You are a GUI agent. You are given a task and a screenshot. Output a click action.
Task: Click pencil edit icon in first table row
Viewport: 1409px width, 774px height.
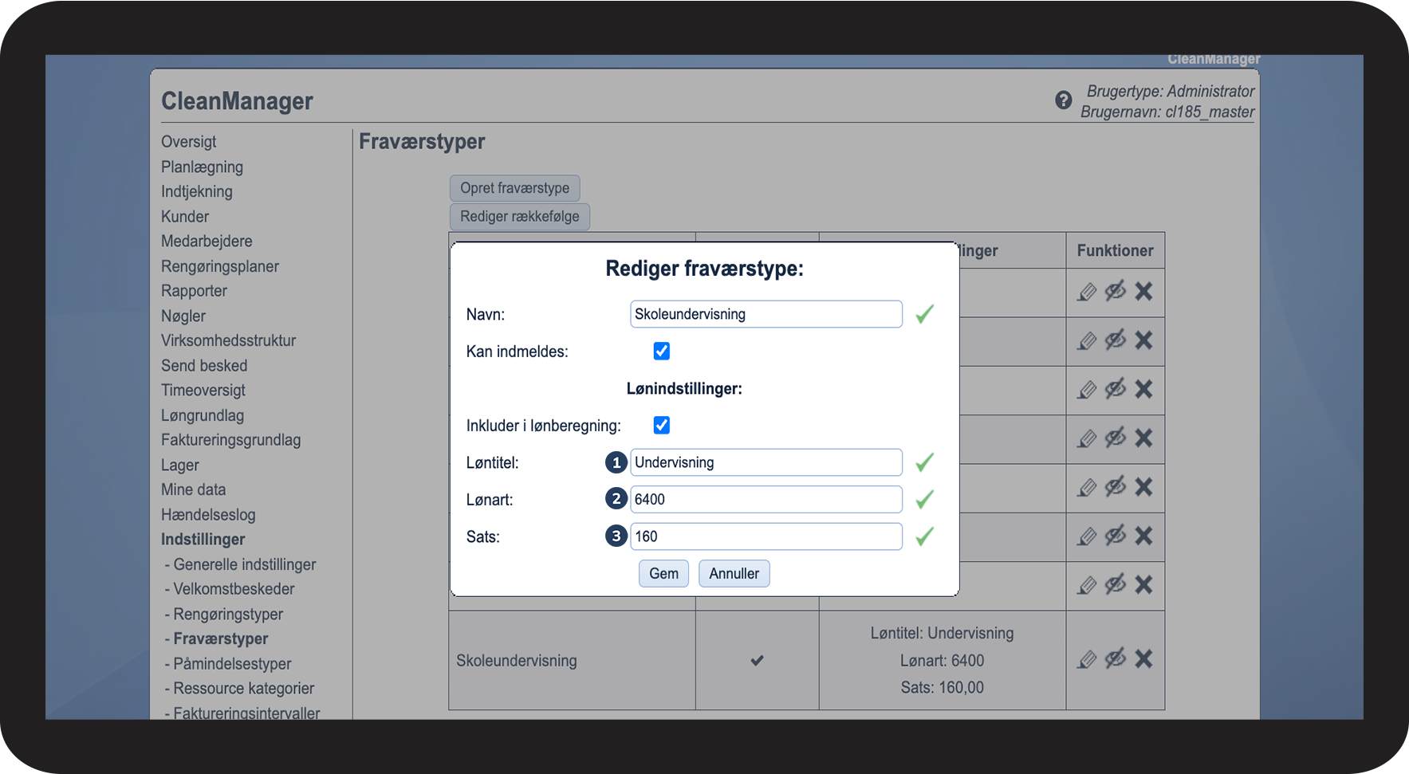coord(1087,293)
